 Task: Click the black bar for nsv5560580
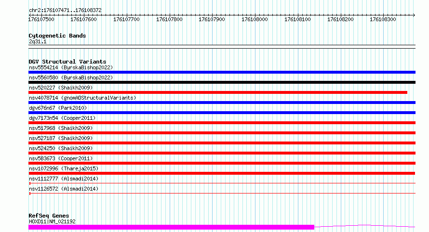click(222, 82)
